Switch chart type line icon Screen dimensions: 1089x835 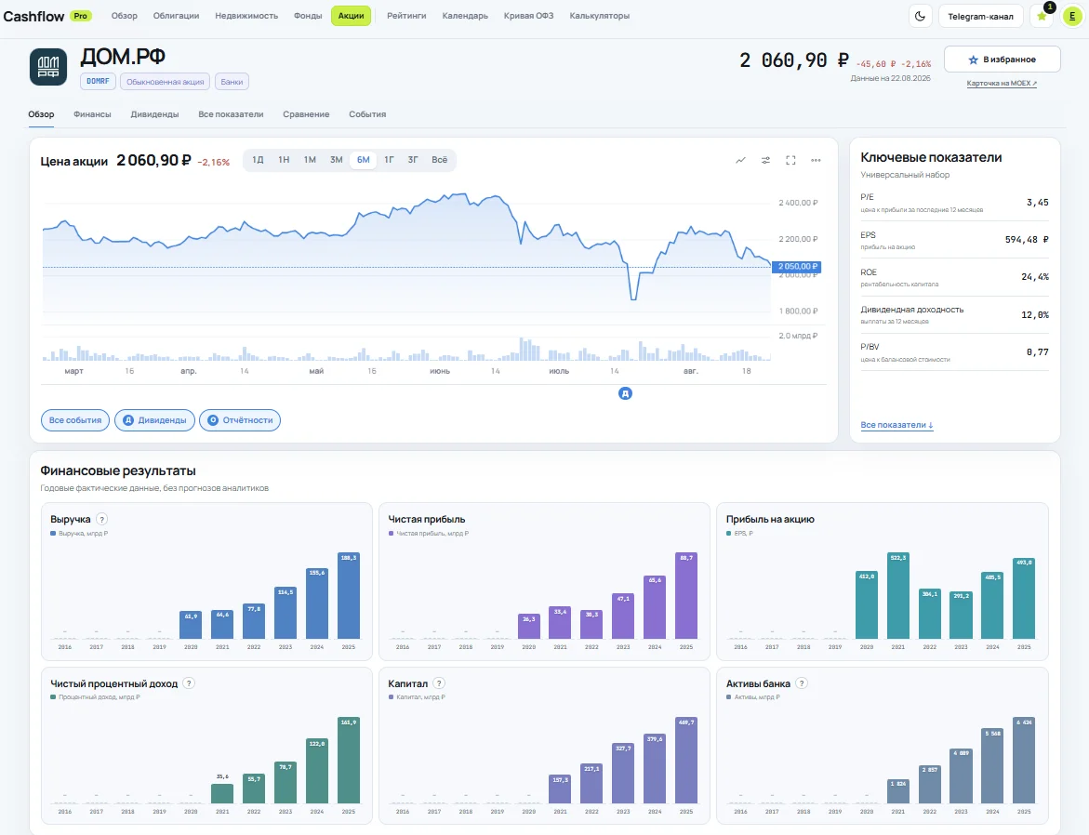click(x=740, y=161)
